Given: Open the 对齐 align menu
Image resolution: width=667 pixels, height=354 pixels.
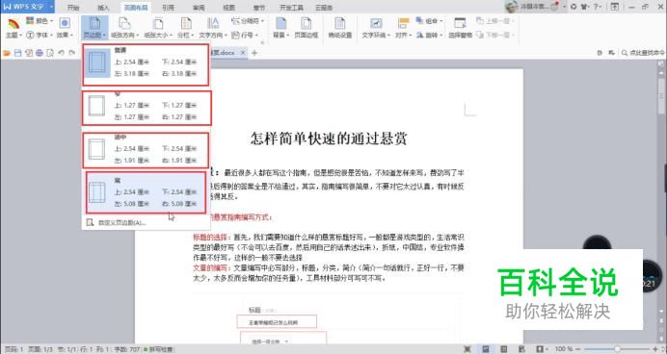Looking at the screenshot, I should coord(403,28).
